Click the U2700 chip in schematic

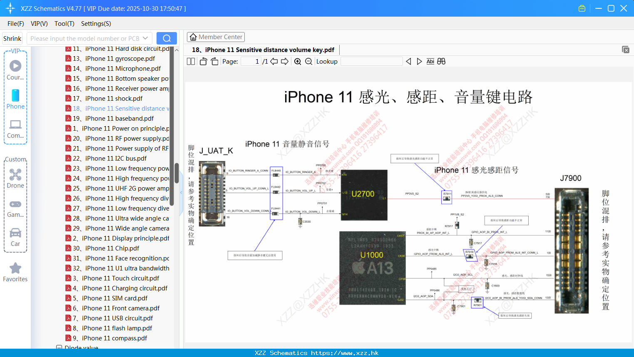(x=364, y=195)
